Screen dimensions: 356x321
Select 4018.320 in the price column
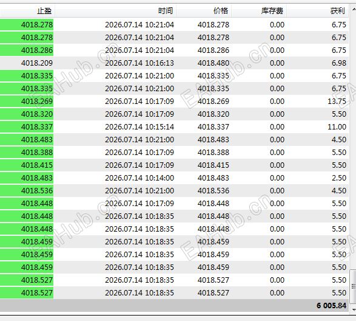point(213,114)
